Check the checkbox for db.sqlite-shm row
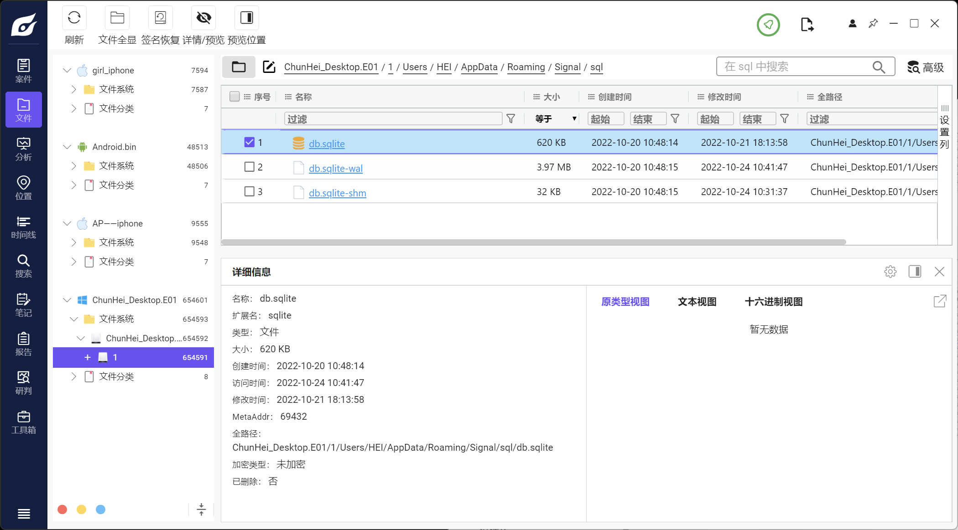The image size is (958, 530). (x=249, y=191)
